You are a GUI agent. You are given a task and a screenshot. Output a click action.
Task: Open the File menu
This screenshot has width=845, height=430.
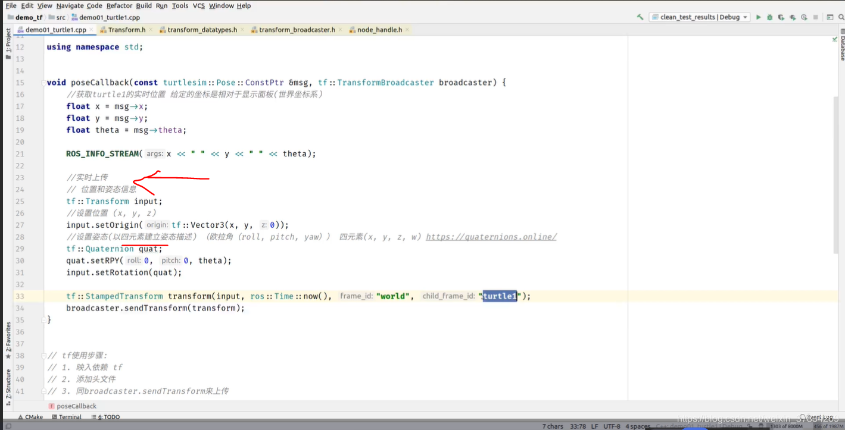[x=11, y=5]
